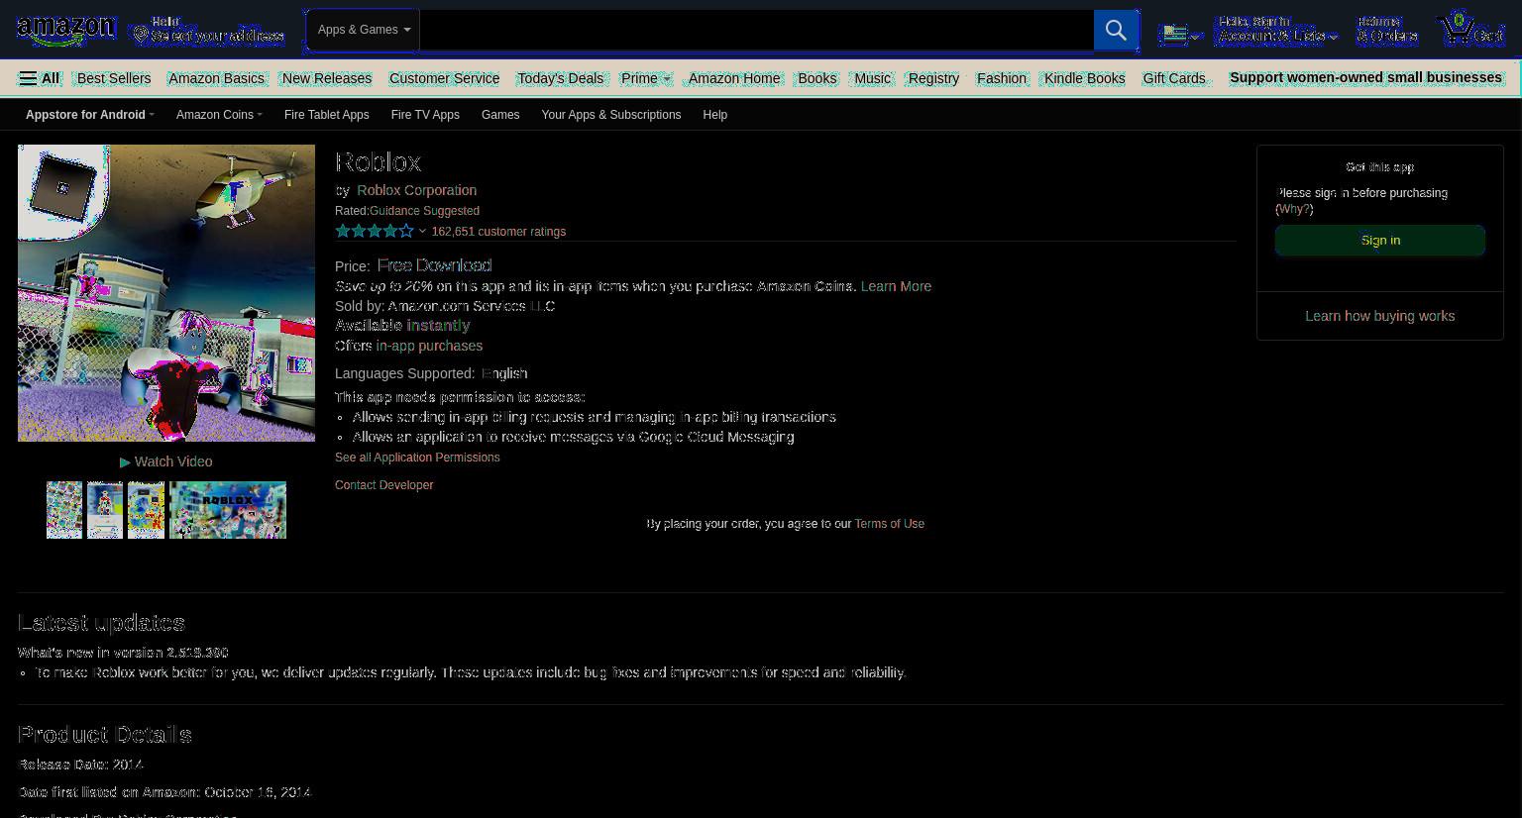Open the Appstore for Android dropdown
The image size is (1522, 818).
tap(90, 115)
